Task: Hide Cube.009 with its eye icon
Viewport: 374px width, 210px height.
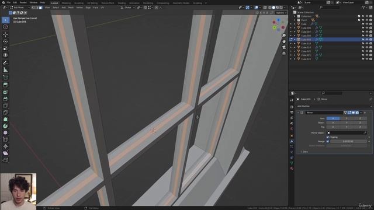Action: tap(367, 40)
